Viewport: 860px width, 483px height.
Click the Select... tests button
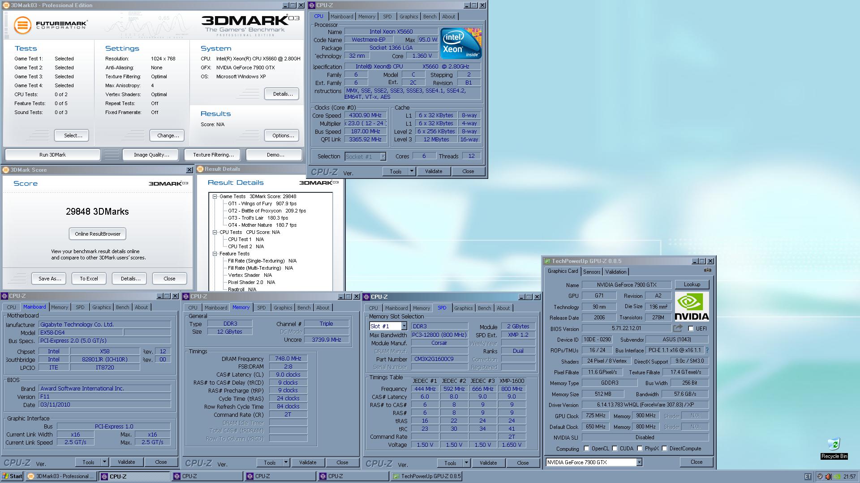(x=73, y=136)
